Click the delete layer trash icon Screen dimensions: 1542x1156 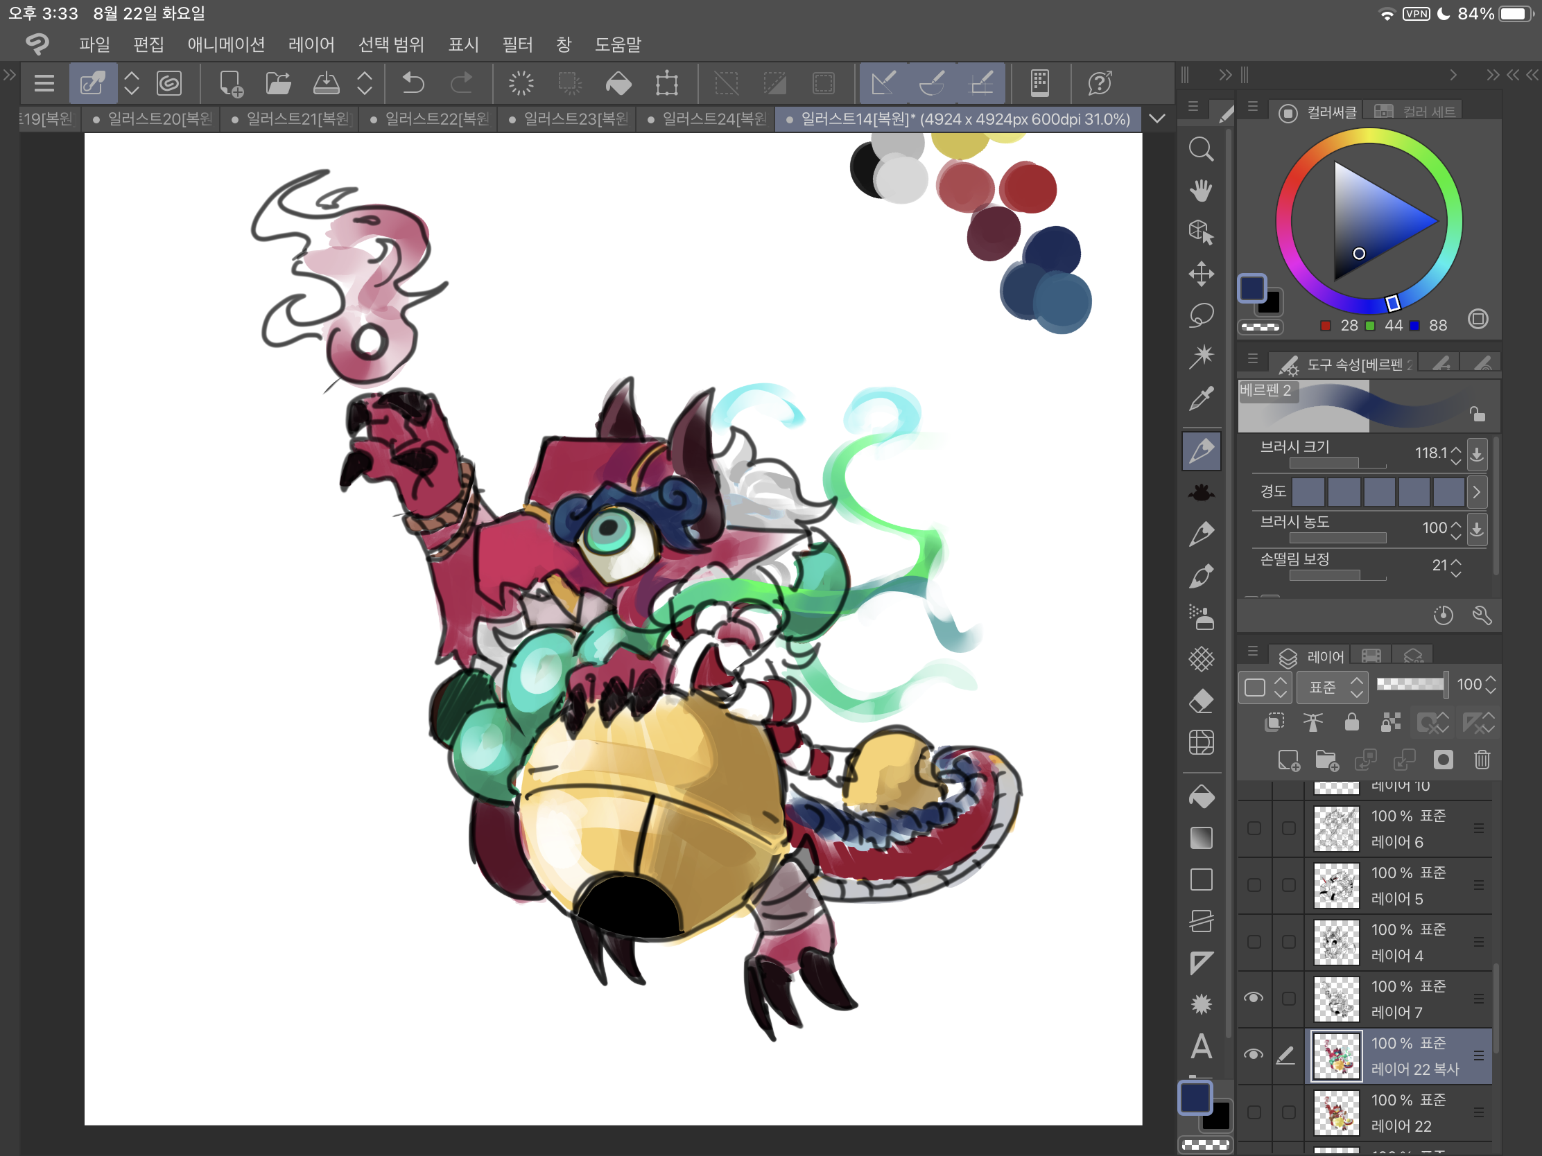point(1482,760)
